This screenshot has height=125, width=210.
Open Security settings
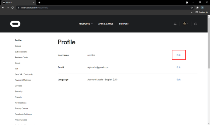[19, 92]
